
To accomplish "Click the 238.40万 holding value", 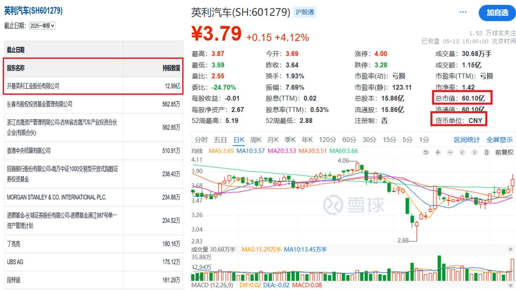I will pyautogui.click(x=171, y=174).
